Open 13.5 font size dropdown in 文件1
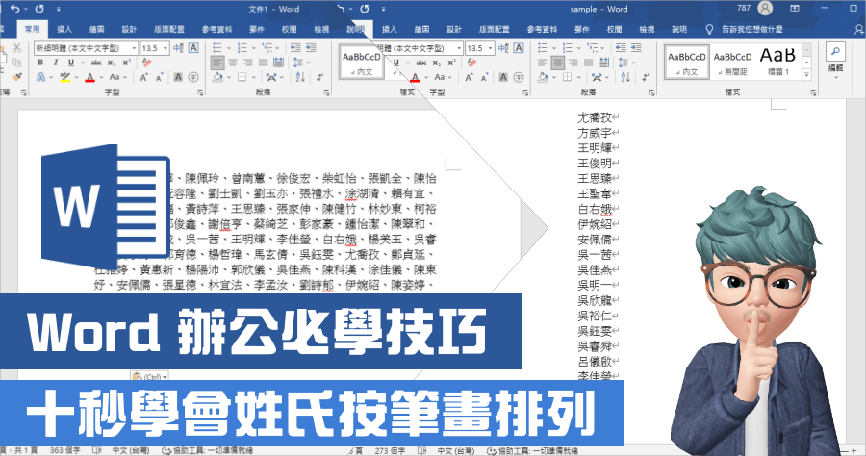Image resolution: width=866 pixels, height=456 pixels. coord(166,48)
